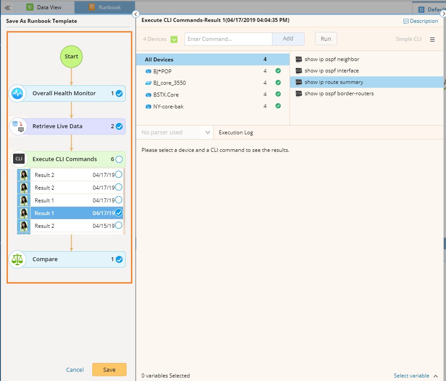Click the Cancel link
Viewport: 446px width, 381px height.
click(75, 370)
